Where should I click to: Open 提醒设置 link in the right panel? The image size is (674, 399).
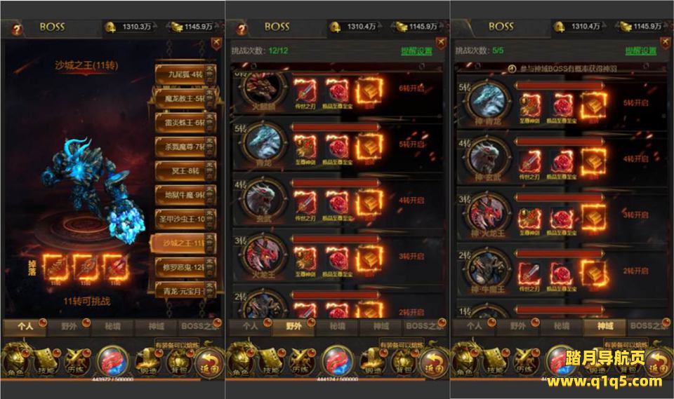point(640,51)
